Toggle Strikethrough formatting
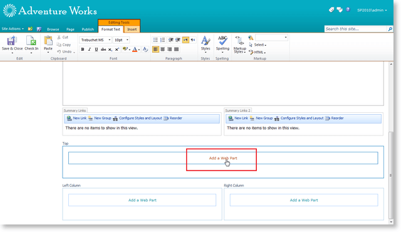 point(103,50)
